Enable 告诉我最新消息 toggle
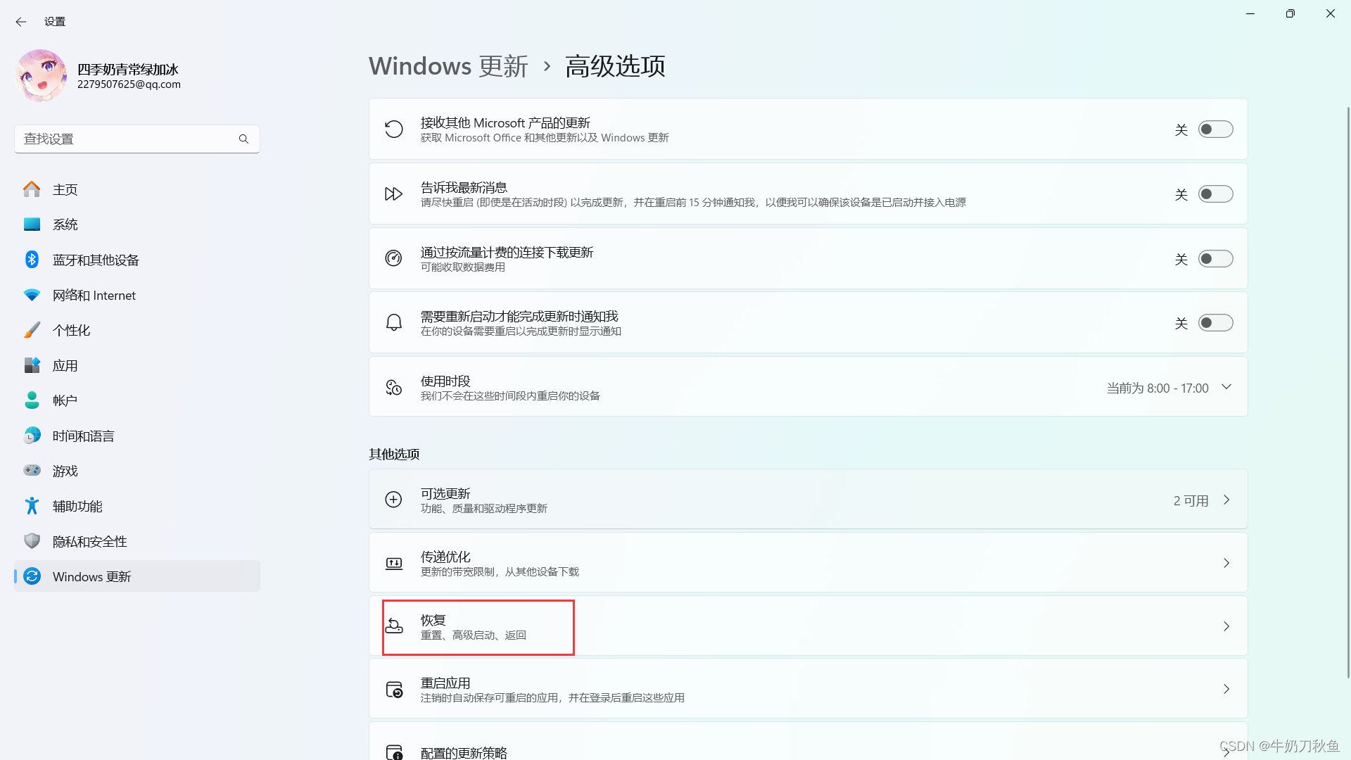 coord(1215,194)
